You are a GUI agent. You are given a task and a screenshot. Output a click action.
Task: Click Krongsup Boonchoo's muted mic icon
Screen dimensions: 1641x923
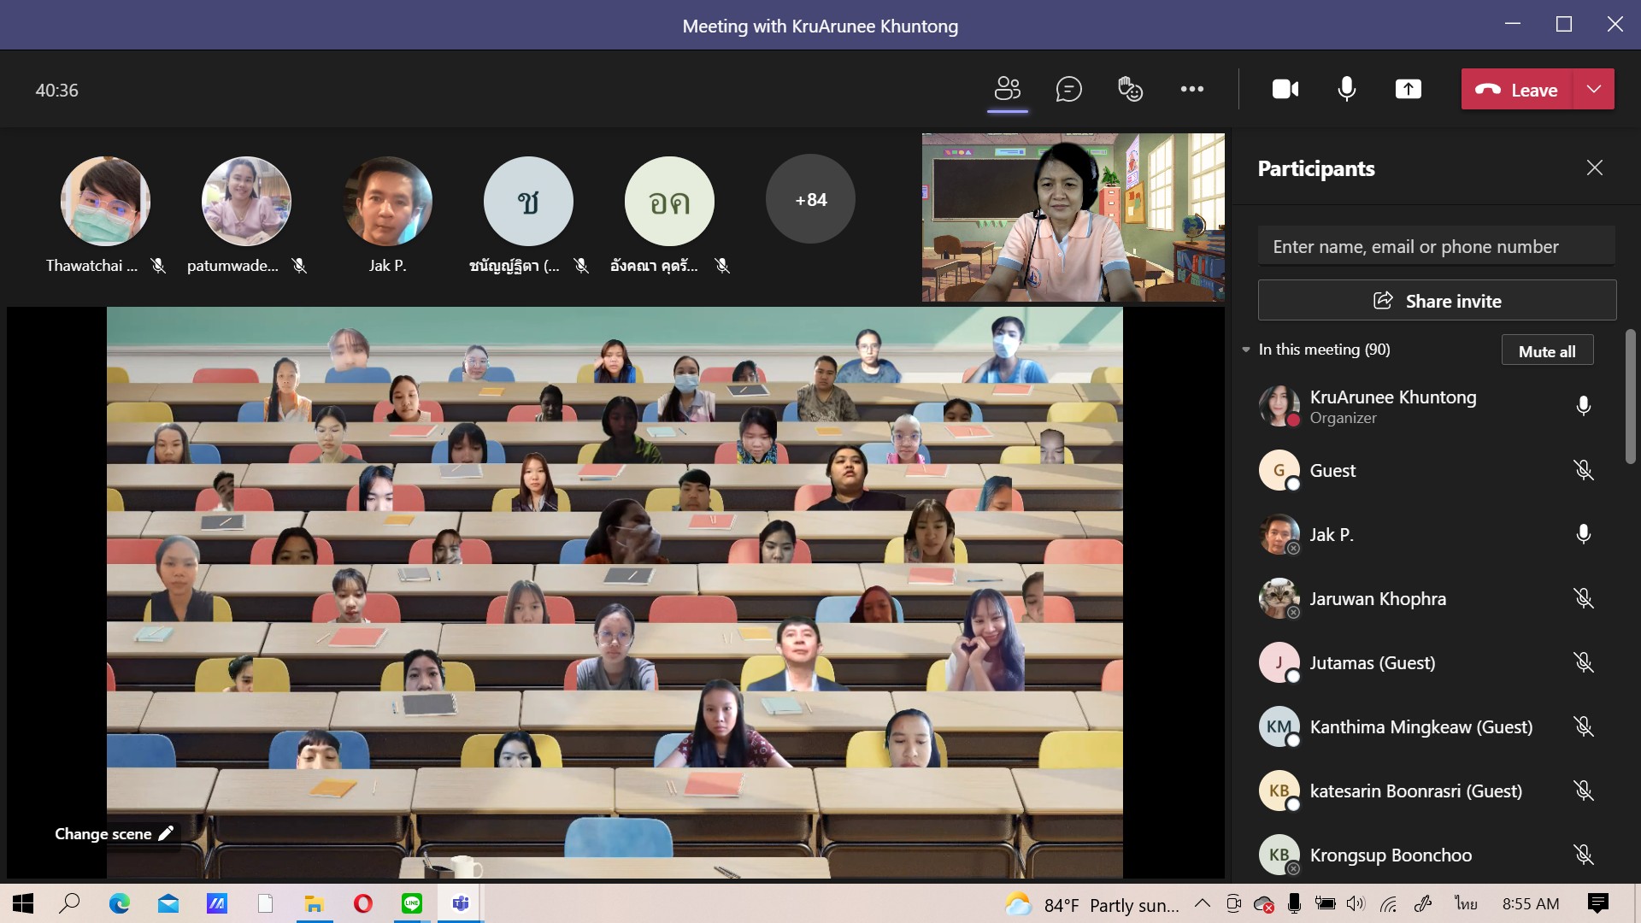pos(1584,855)
